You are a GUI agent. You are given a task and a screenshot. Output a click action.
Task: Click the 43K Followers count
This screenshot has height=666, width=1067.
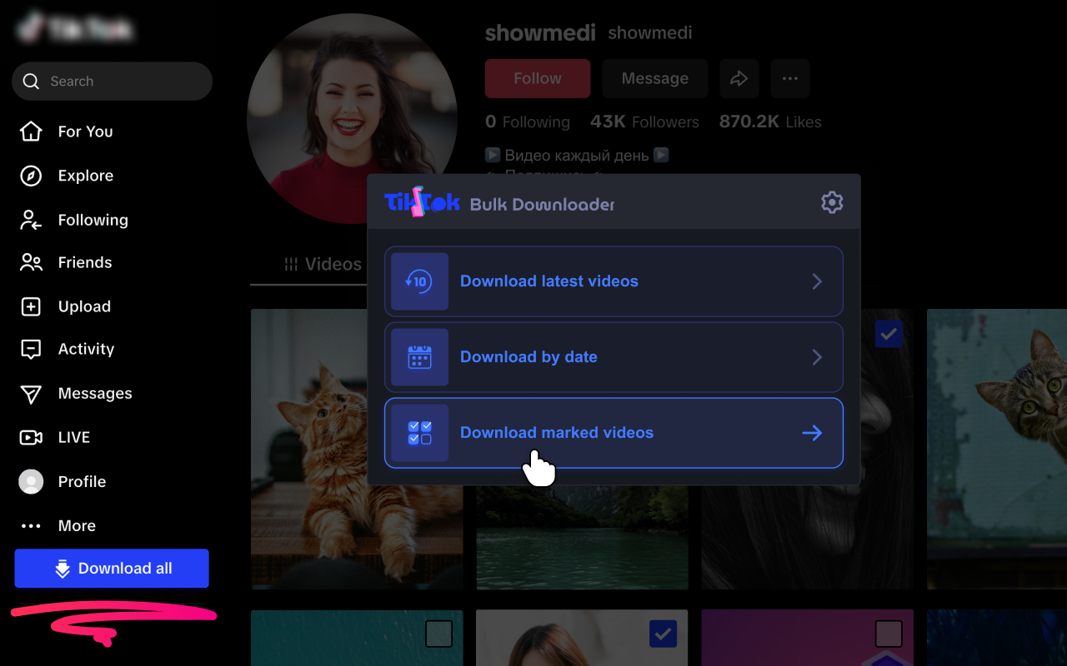coord(644,122)
